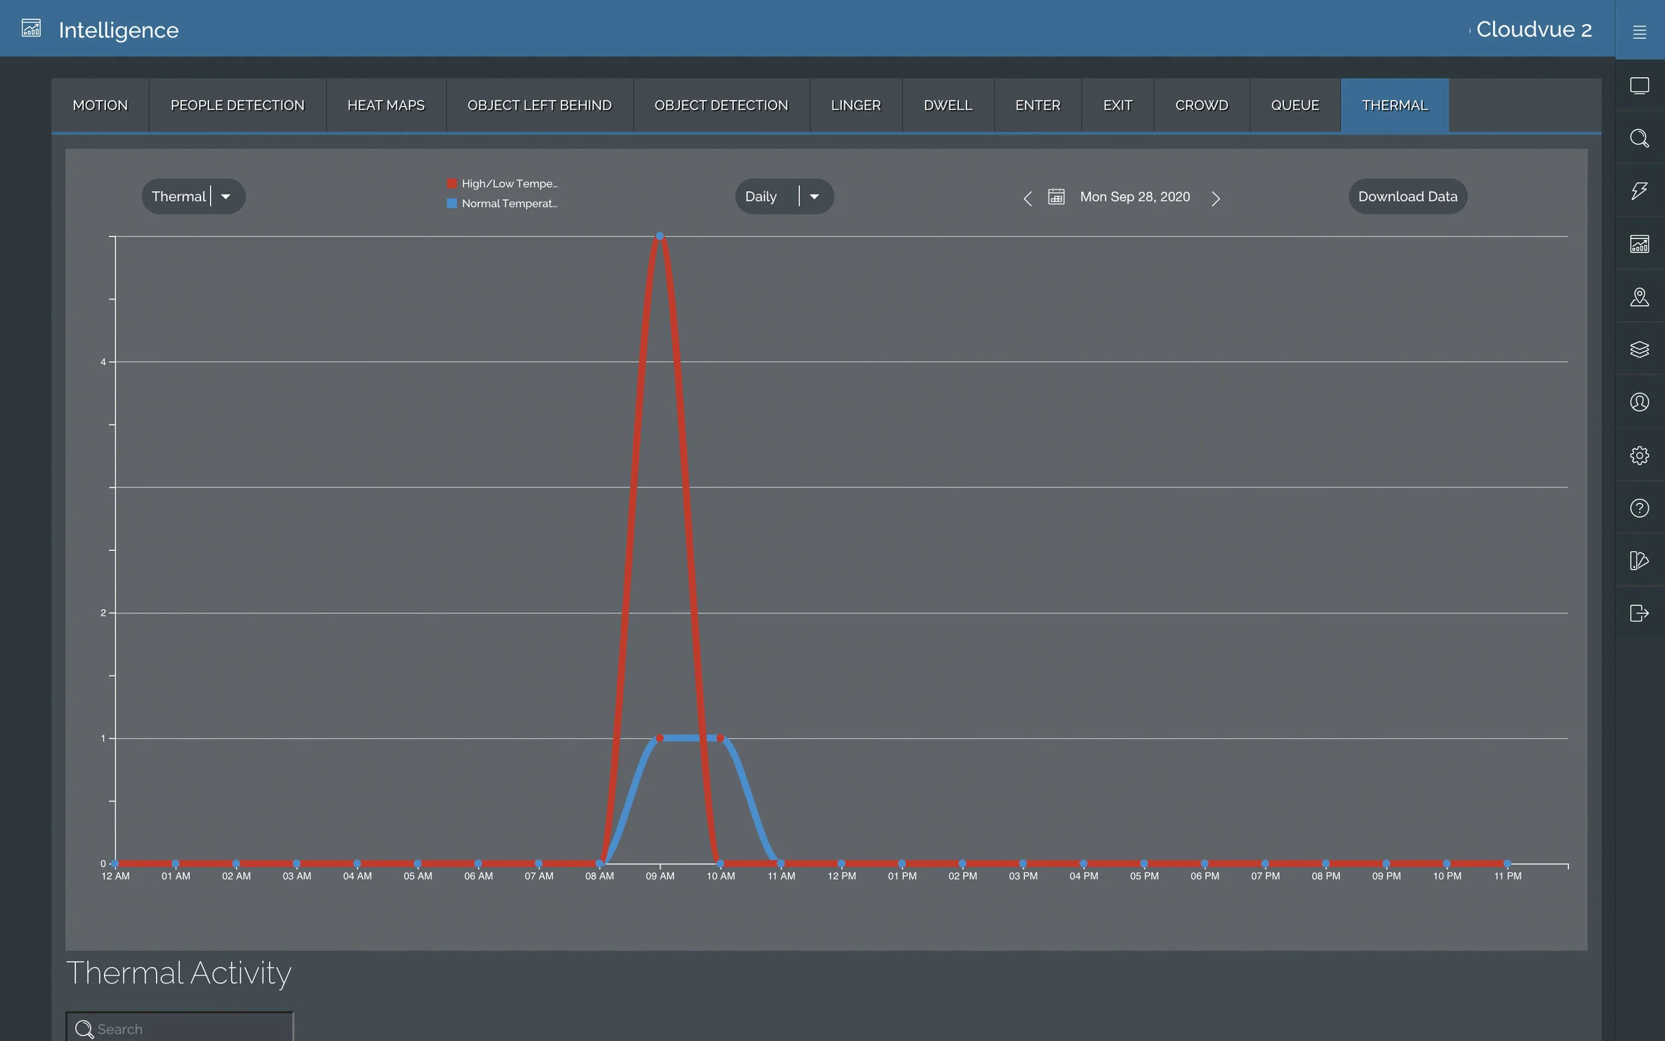Click the search field at bottom left

click(179, 1028)
